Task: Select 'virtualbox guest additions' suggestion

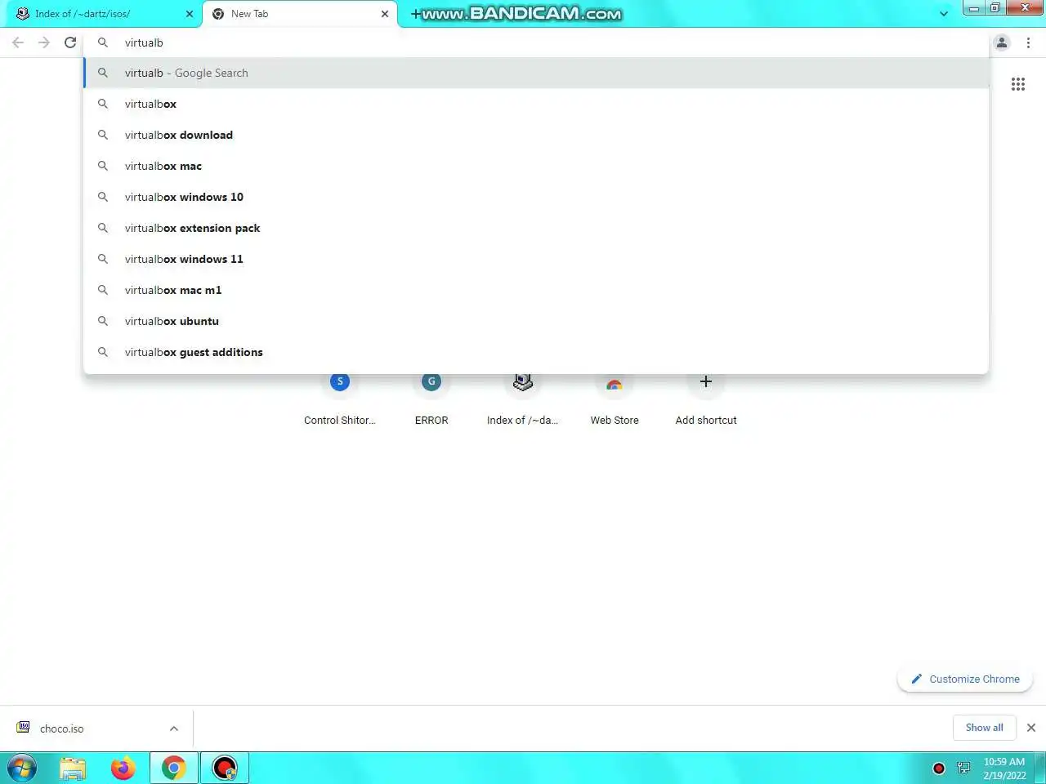Action: coord(536,352)
